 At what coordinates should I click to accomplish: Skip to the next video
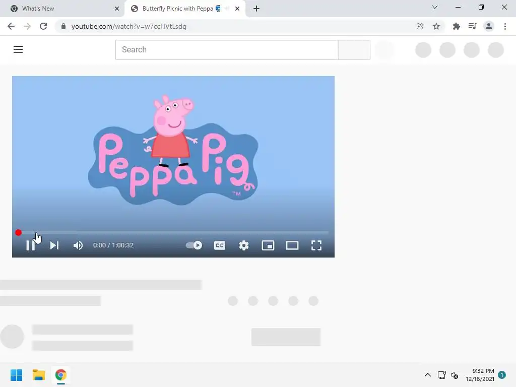coord(54,245)
